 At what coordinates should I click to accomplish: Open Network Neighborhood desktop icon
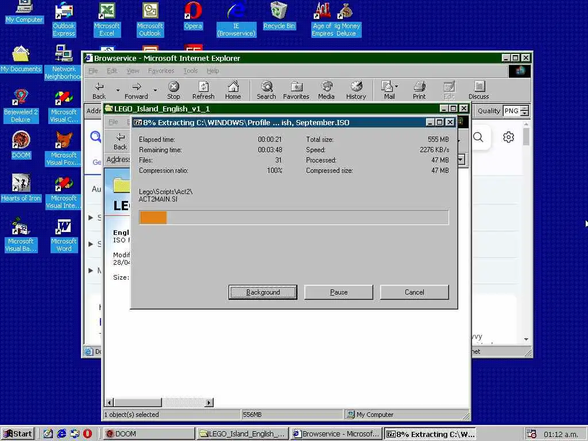point(63,62)
